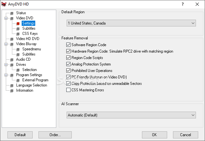Click the gray square icon beside Video DVD

tap(12, 18)
